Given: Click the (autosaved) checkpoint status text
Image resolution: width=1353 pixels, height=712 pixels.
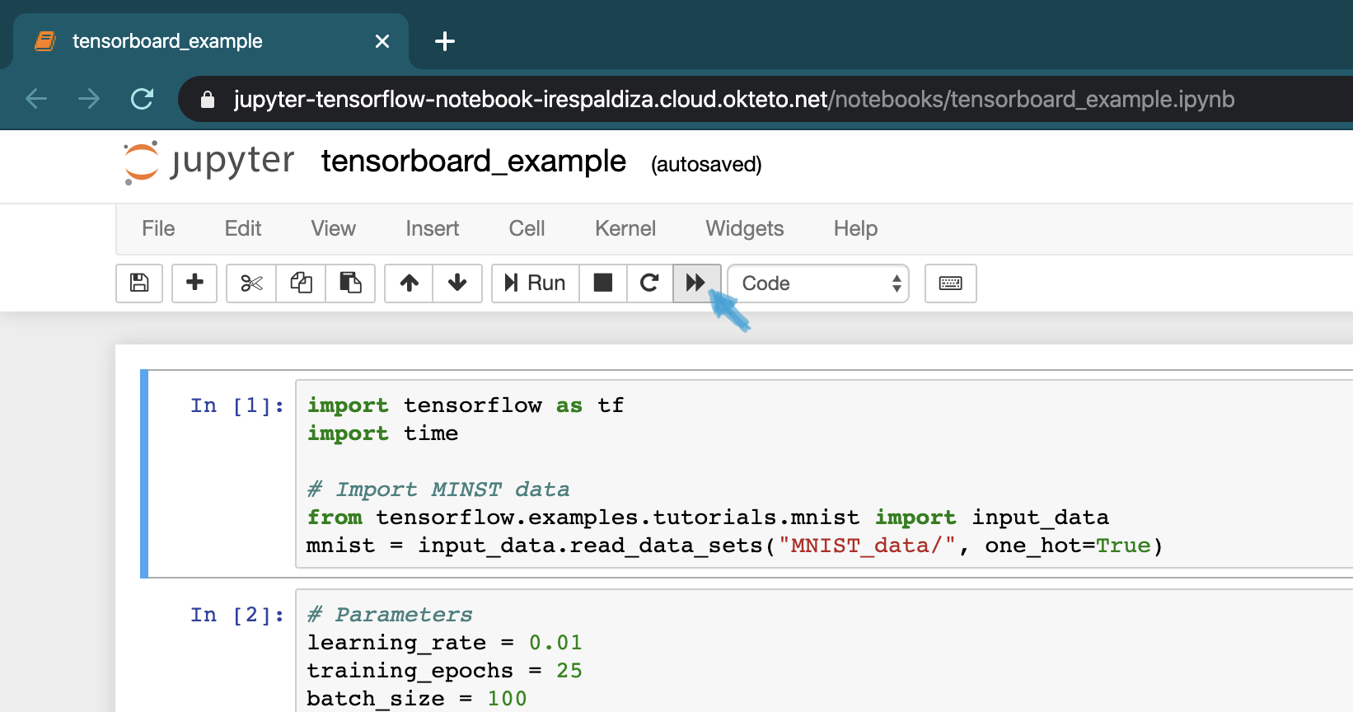Looking at the screenshot, I should (x=706, y=164).
